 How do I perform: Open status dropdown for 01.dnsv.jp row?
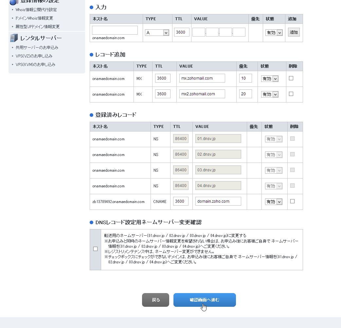(x=274, y=139)
